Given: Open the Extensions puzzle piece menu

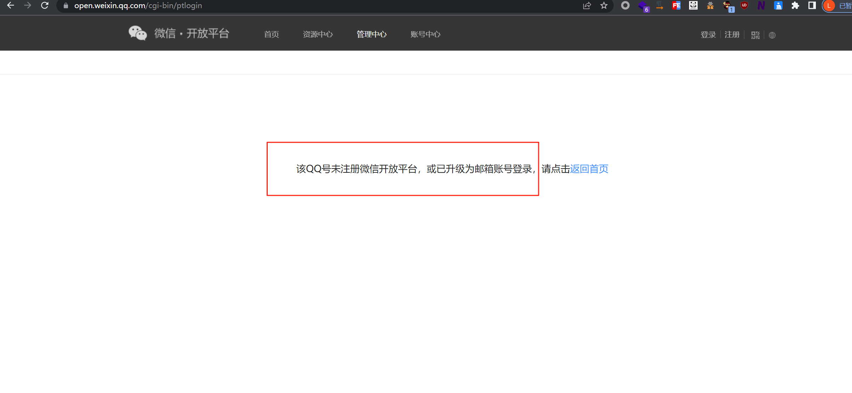Looking at the screenshot, I should [x=795, y=6].
